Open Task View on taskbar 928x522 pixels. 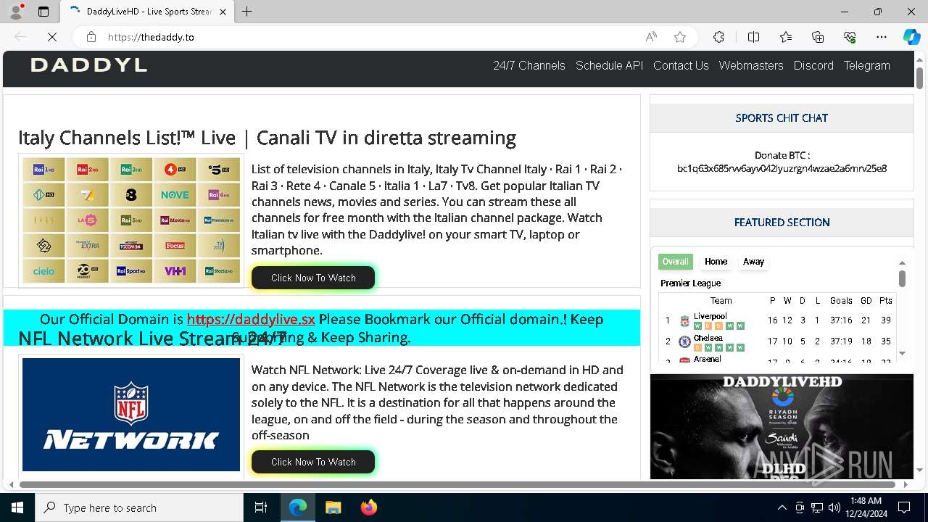pos(261,507)
